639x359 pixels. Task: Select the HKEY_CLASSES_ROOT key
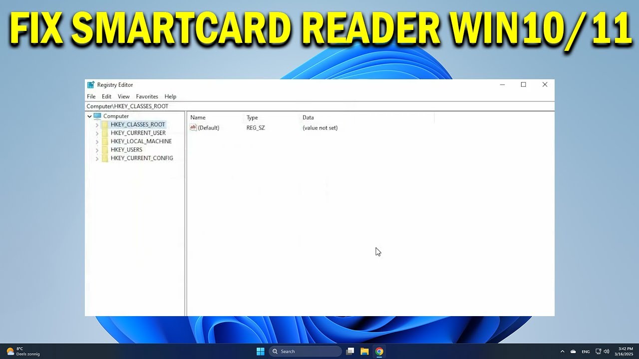click(x=138, y=125)
